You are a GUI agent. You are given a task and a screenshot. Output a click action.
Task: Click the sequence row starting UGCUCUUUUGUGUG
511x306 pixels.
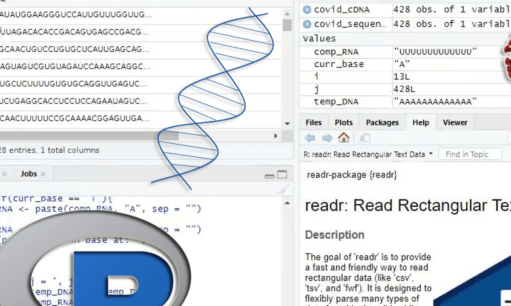(x=74, y=84)
